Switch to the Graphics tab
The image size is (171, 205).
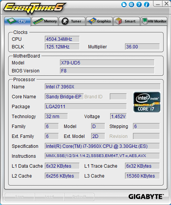point(99,21)
